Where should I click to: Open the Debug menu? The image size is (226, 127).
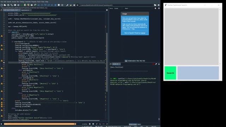click(22, 1)
